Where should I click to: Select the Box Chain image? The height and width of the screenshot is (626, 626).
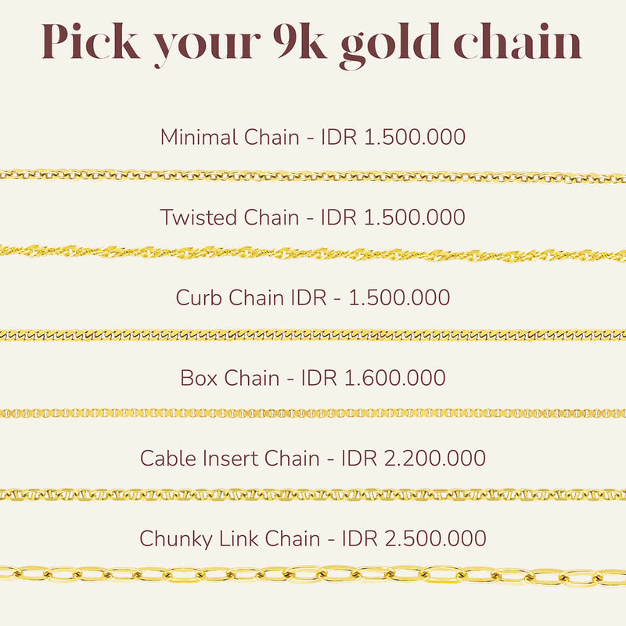[313, 413]
